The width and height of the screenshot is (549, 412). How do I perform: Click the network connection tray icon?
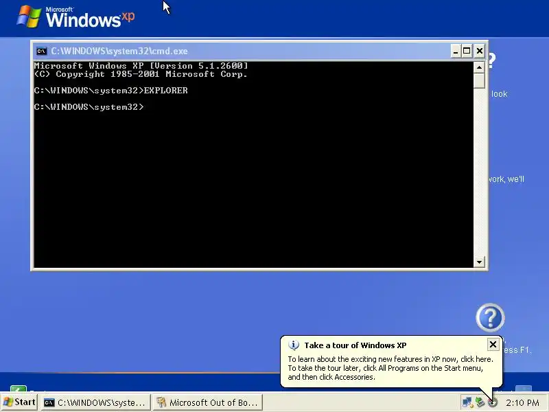[467, 402]
